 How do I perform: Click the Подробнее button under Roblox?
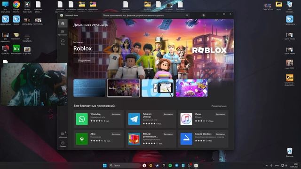click(84, 61)
